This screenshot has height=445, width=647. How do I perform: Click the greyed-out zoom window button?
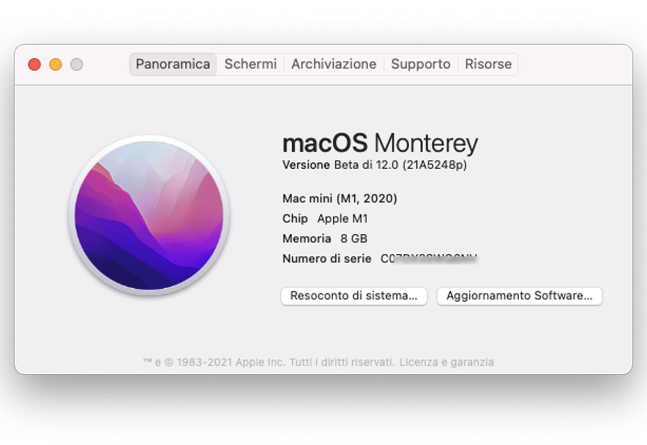(x=77, y=65)
